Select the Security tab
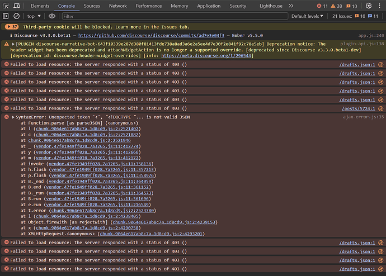The width and height of the screenshot is (386, 276). [238, 6]
